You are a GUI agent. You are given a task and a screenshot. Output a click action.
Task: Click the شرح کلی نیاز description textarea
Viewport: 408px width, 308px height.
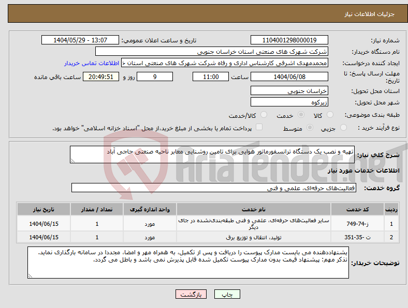(x=212, y=155)
